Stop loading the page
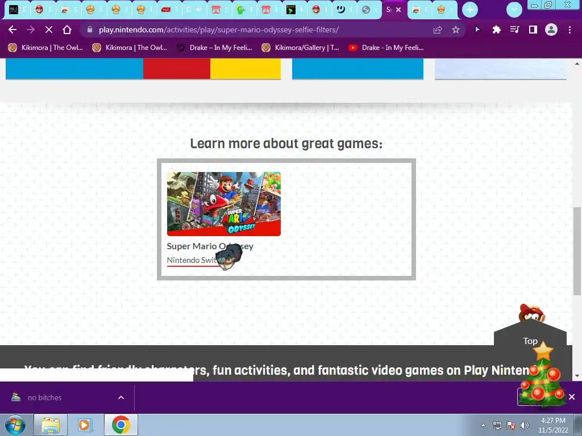The image size is (582, 436). click(49, 30)
